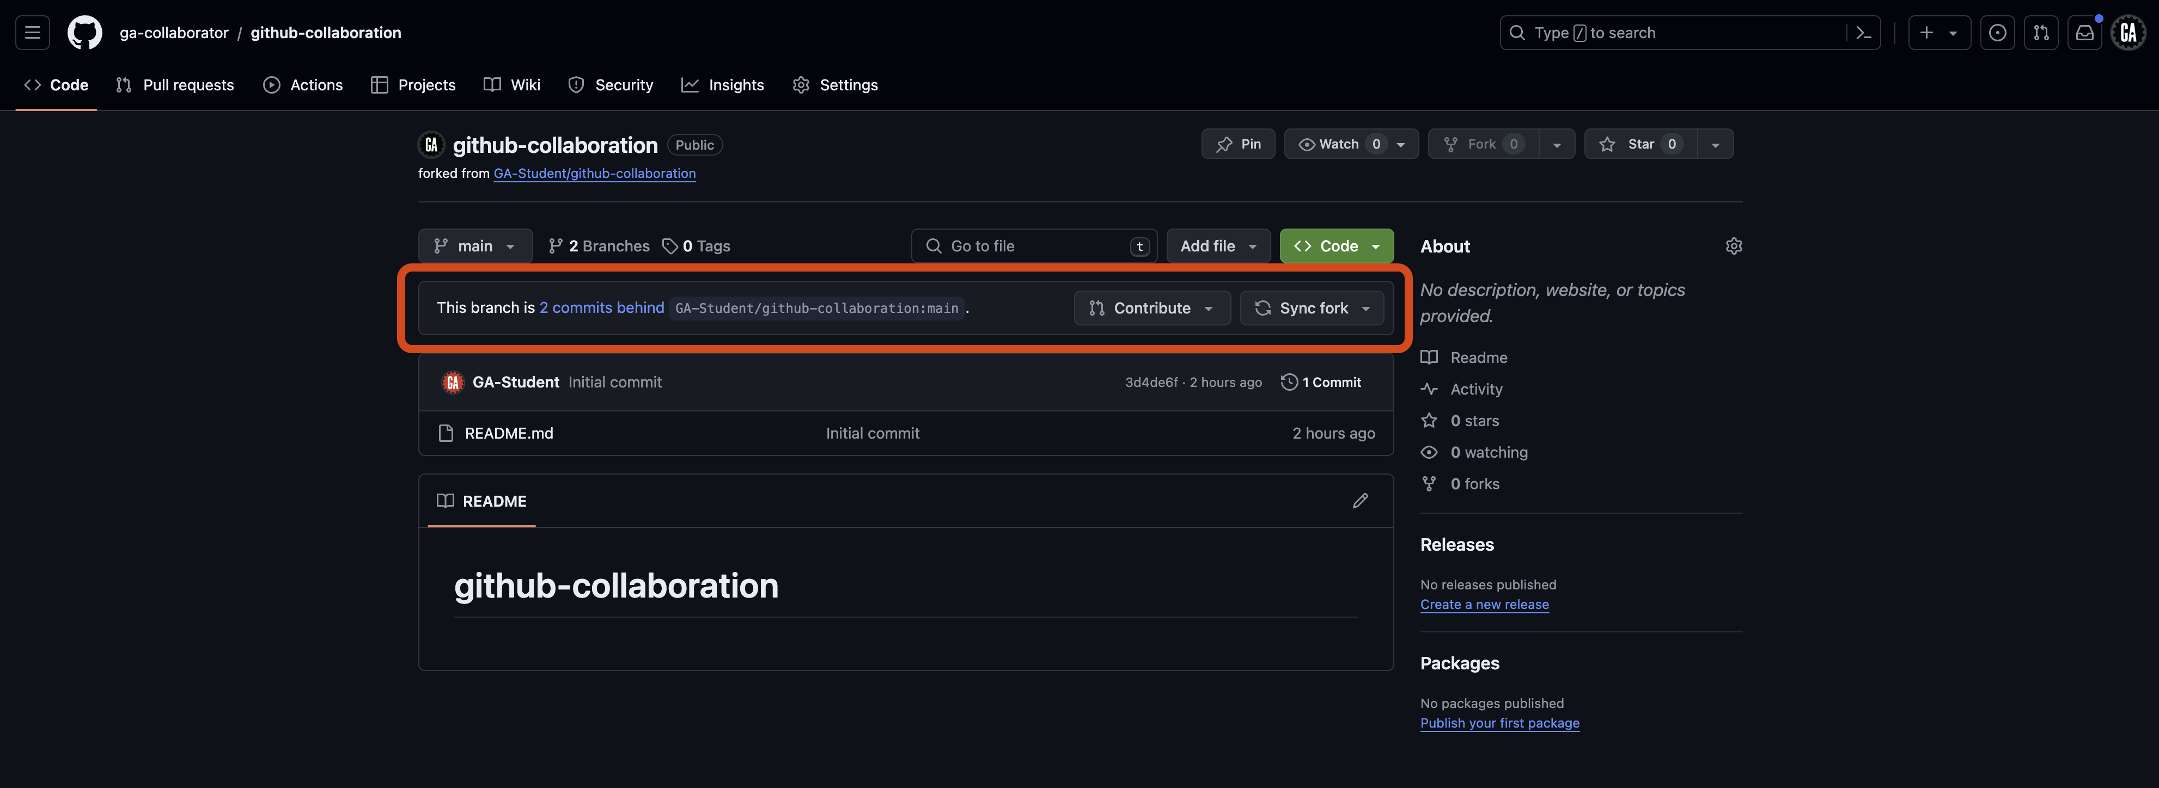Viewport: 2159px width, 788px height.
Task: Edit the README with the pencil icon
Action: coord(1361,500)
